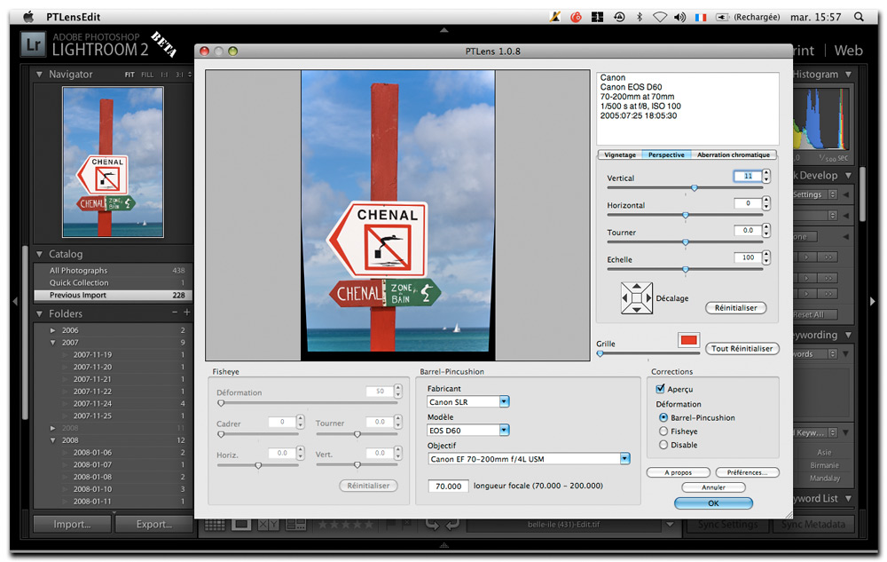
Task: Click the minus icon in Folders header
Action: (x=174, y=313)
